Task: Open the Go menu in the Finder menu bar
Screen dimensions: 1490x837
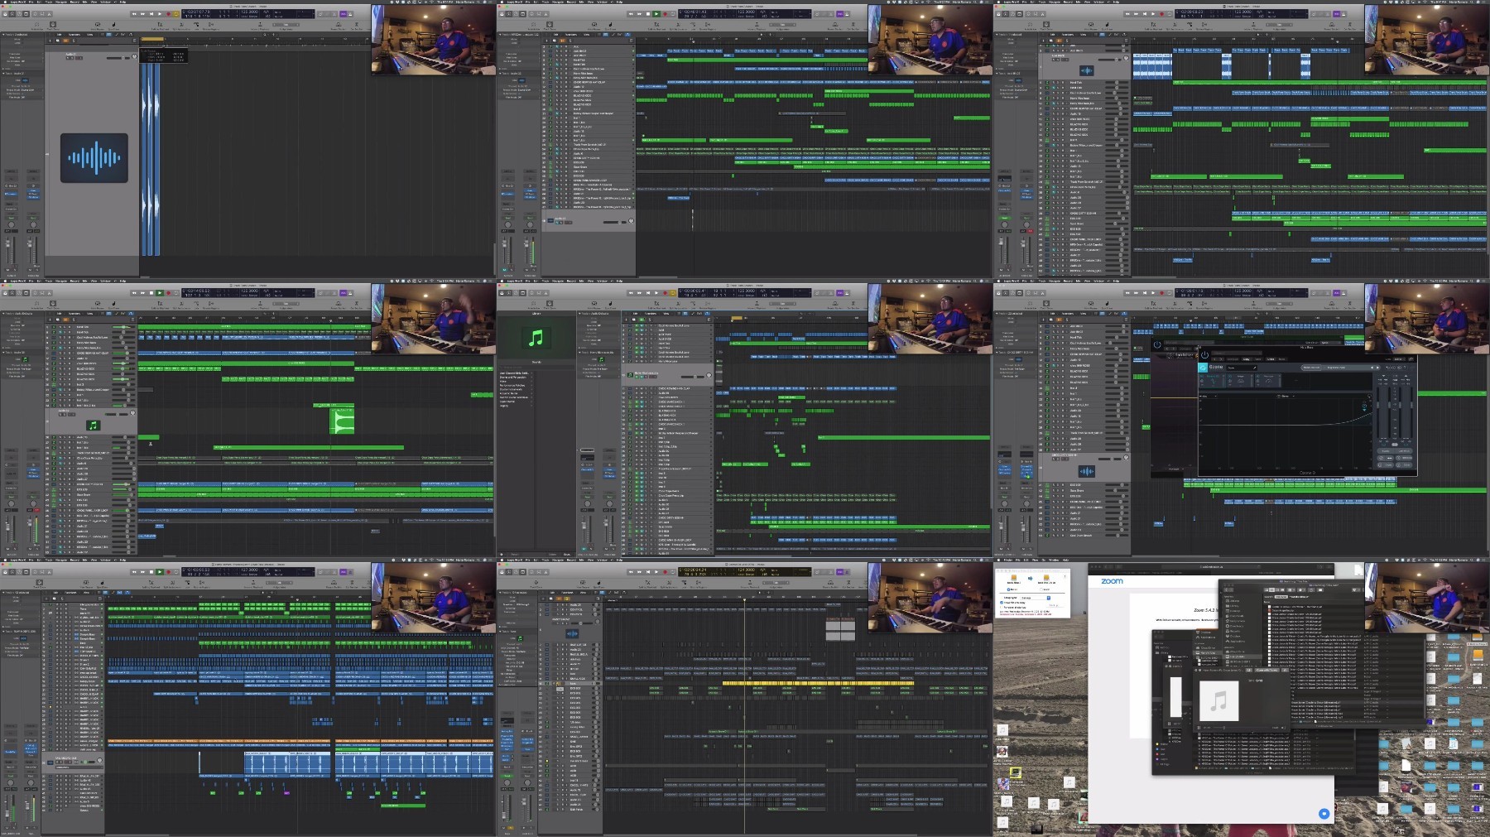Action: pyautogui.click(x=1044, y=560)
